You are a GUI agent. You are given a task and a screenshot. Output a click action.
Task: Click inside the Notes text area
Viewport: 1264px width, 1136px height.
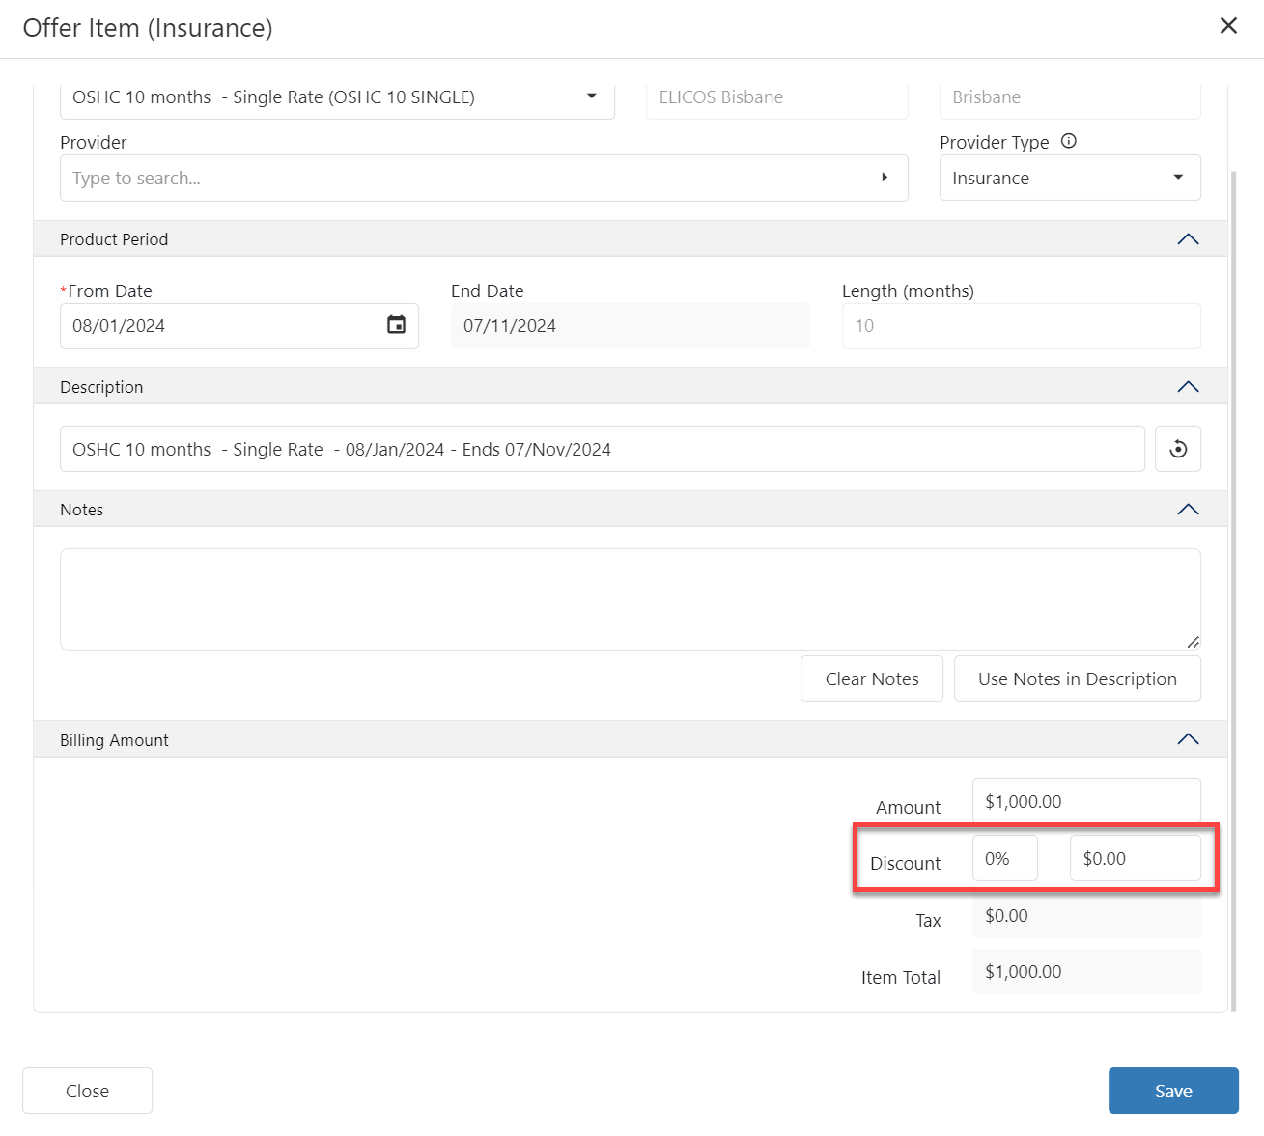pyautogui.click(x=630, y=598)
